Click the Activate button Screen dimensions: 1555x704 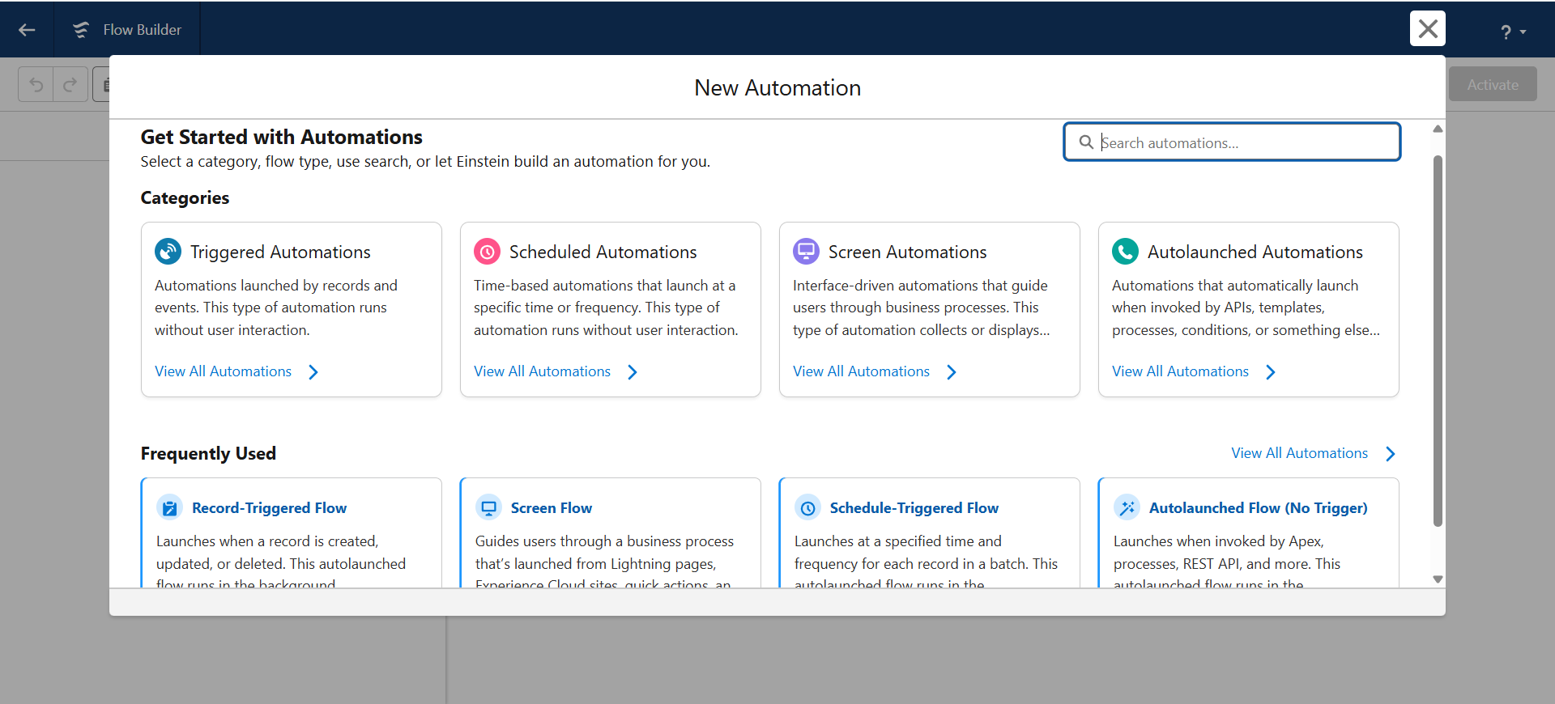coord(1493,84)
